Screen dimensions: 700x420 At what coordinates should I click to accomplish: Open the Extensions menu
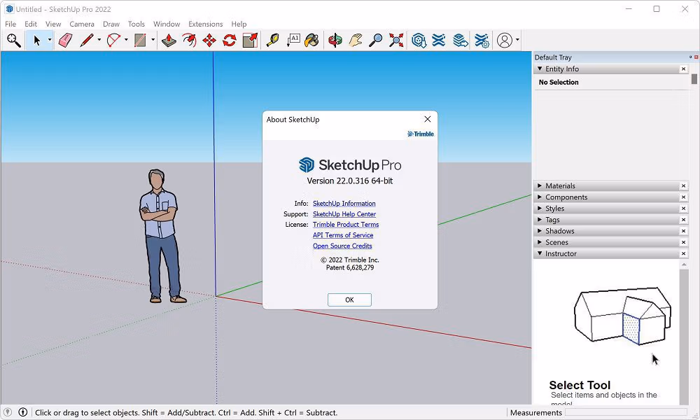pos(205,24)
